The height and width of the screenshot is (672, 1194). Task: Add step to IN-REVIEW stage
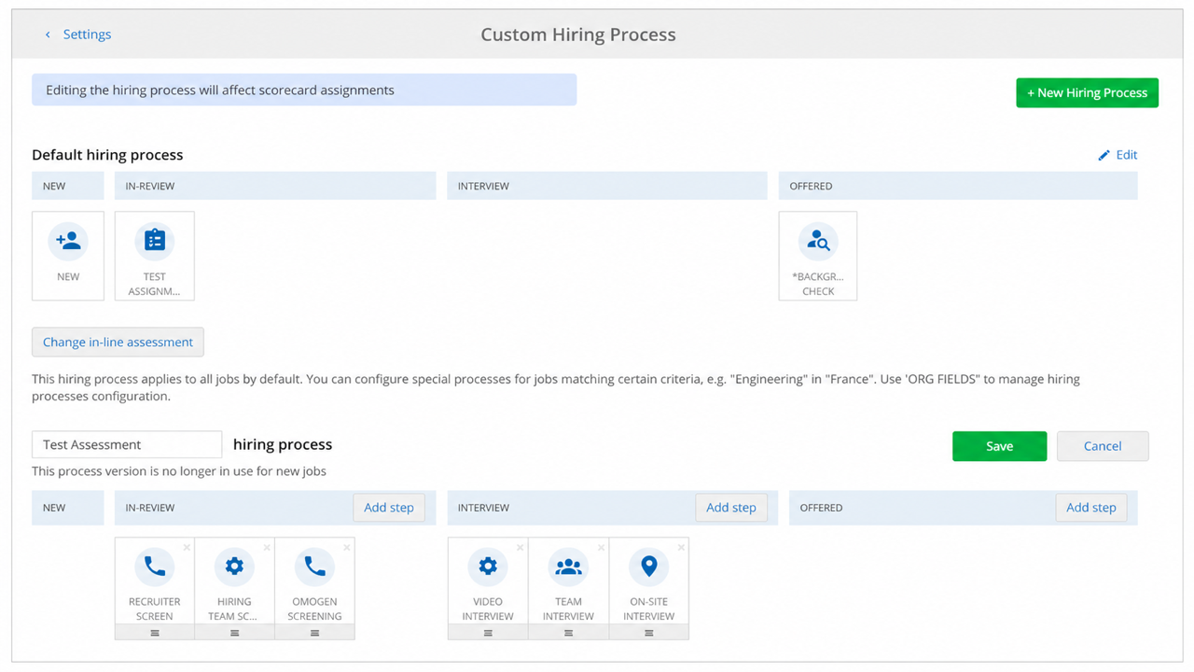click(389, 508)
